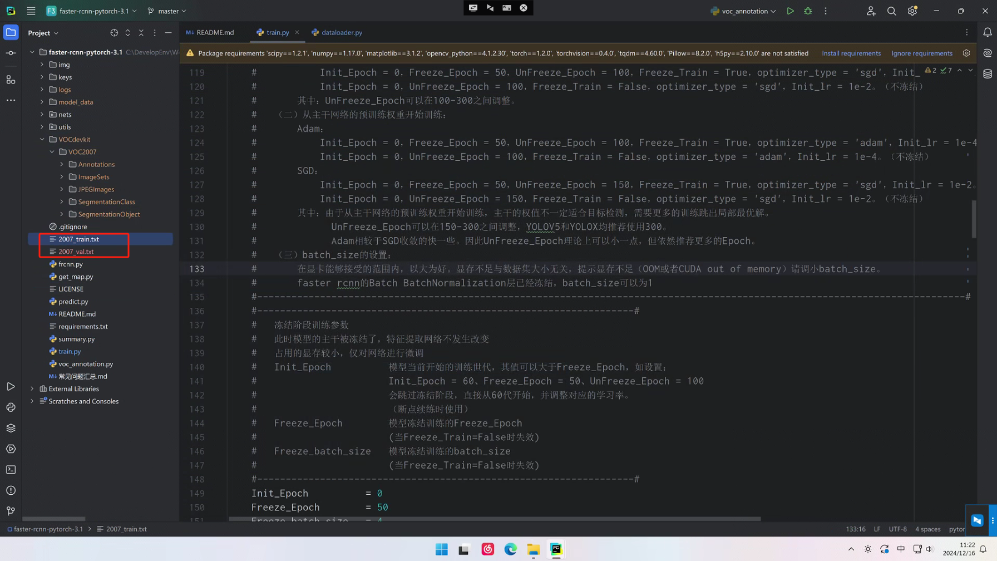Viewport: 997px width, 561px height.
Task: Open File Explorer from taskbar
Action: click(x=533, y=549)
